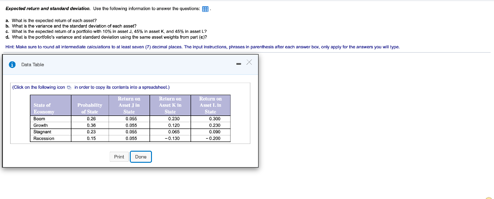Screen dimensions: 494x199
Task: Click the blue info icon beside Data Table
Action: (x=12, y=65)
